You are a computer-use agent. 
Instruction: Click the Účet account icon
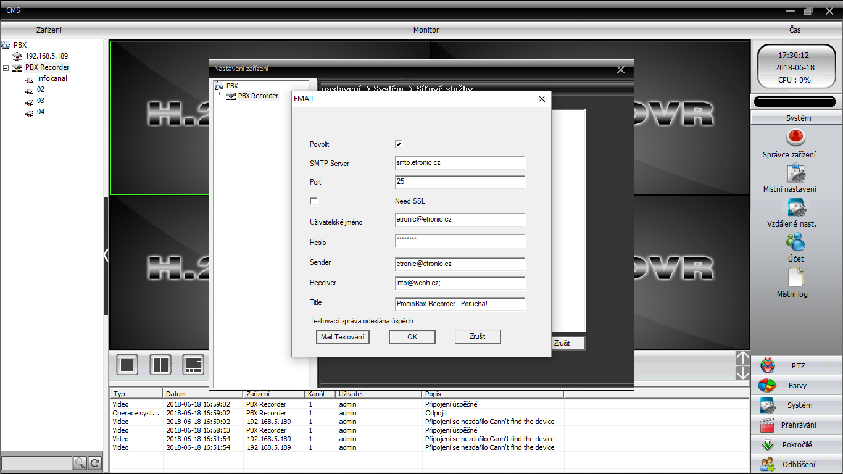point(795,242)
